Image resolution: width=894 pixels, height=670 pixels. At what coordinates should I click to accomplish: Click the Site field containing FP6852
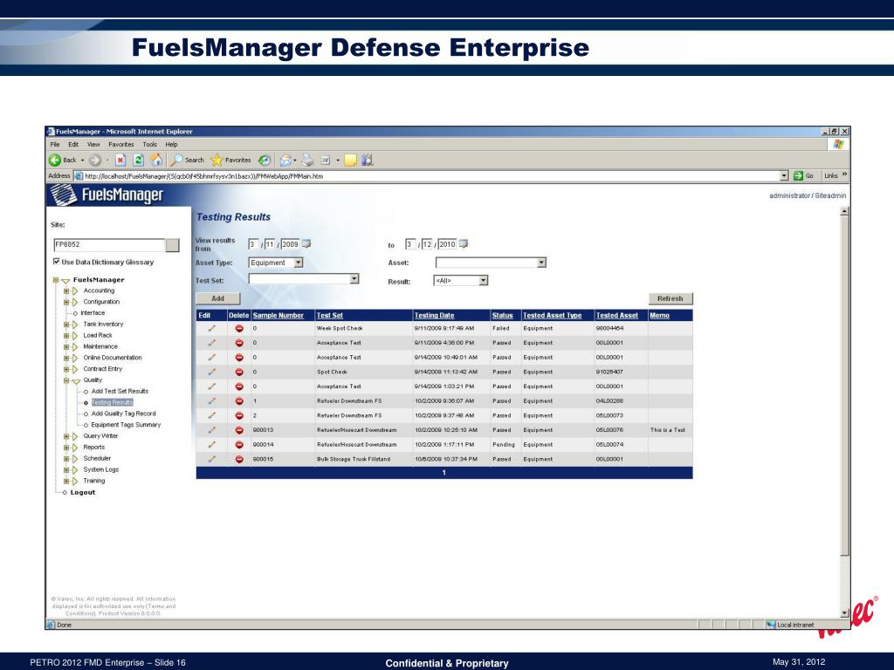[x=109, y=245]
